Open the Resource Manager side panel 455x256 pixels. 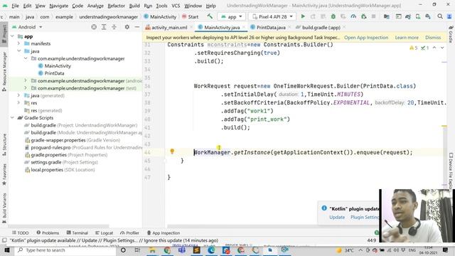[4, 71]
